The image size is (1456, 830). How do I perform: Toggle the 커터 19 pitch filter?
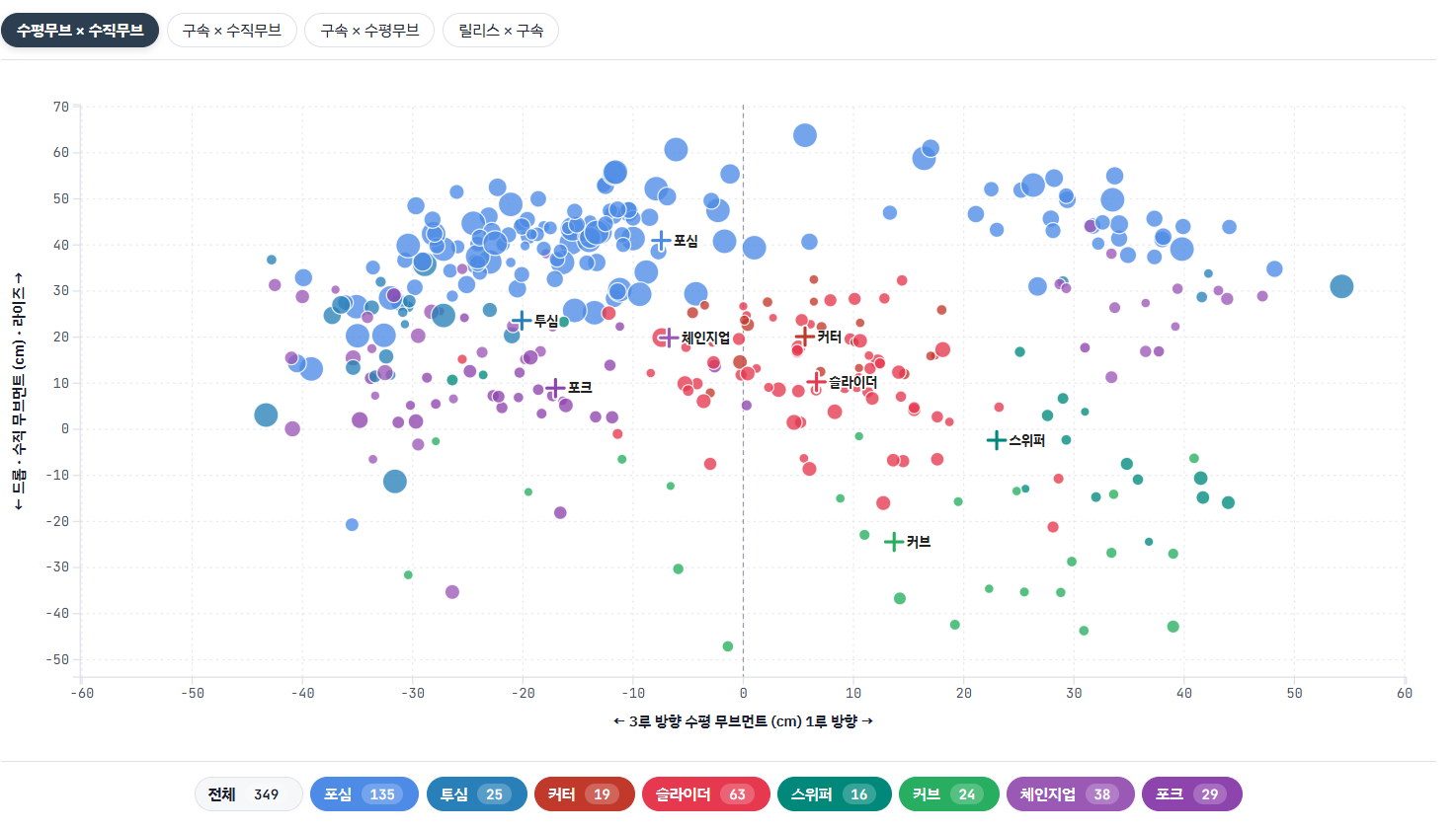pyautogui.click(x=584, y=794)
